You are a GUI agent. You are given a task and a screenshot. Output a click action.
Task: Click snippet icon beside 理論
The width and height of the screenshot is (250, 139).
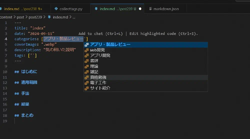(86, 67)
